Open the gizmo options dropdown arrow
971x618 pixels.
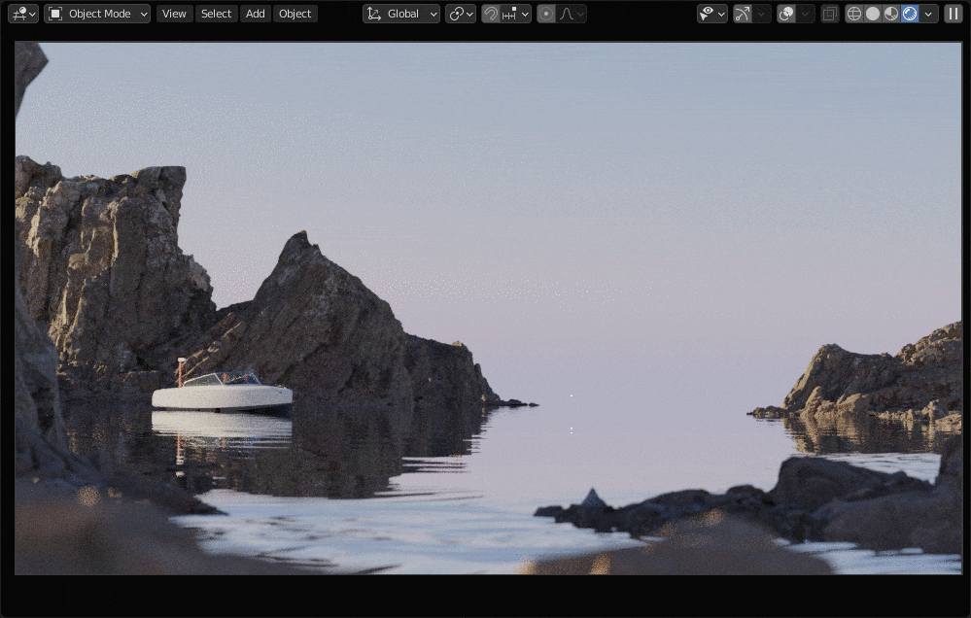tap(762, 14)
